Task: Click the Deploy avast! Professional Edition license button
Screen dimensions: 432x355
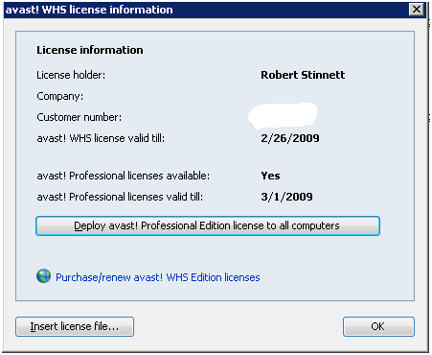Action: click(x=208, y=225)
